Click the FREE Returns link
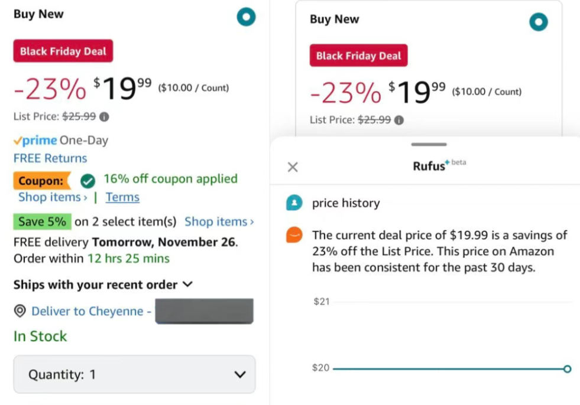 (50, 158)
